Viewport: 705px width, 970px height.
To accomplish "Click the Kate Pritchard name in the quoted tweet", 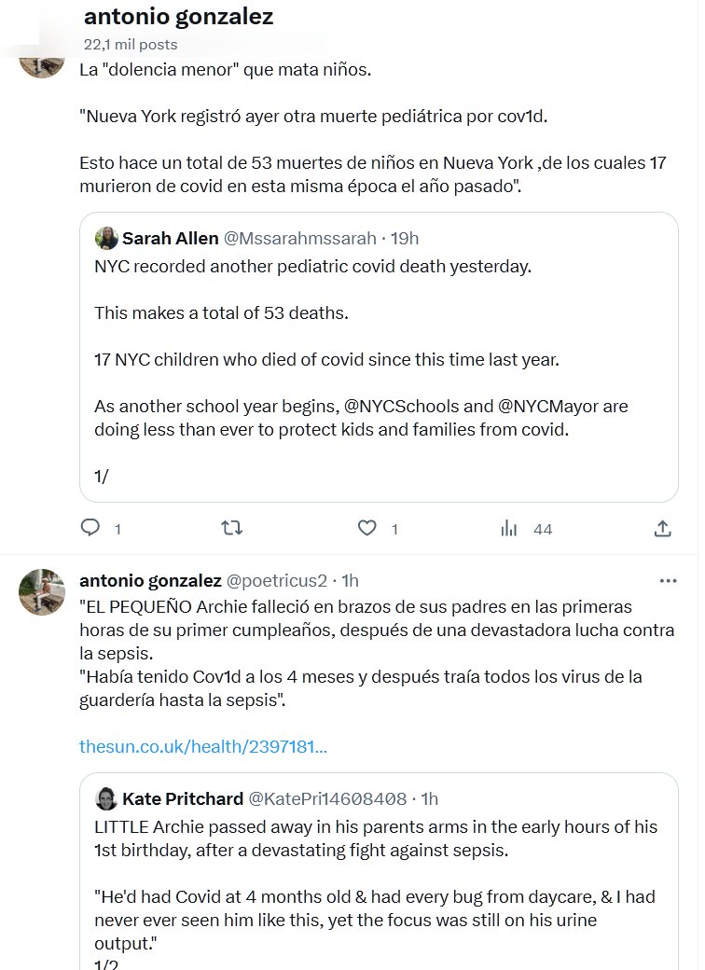I will [x=182, y=798].
